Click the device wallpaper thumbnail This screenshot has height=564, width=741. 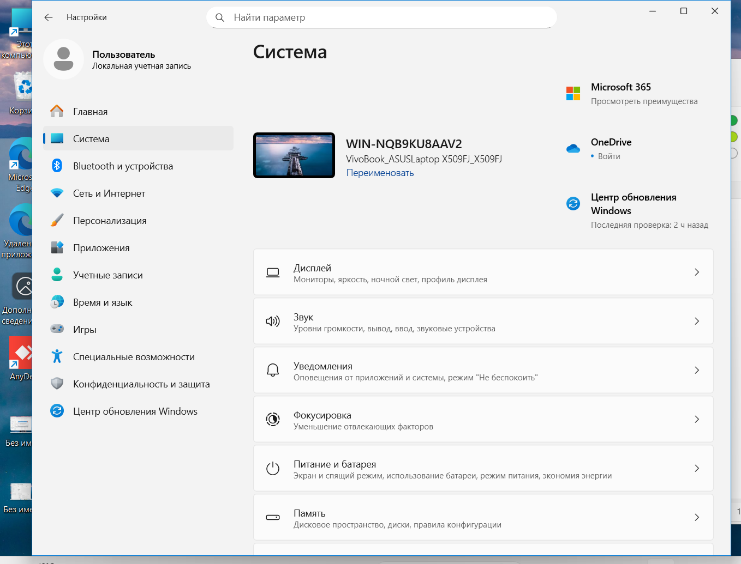pos(294,155)
